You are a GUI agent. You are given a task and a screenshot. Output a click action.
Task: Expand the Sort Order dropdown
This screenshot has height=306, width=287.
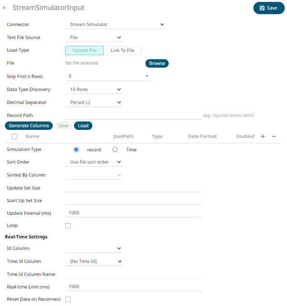click(93, 162)
